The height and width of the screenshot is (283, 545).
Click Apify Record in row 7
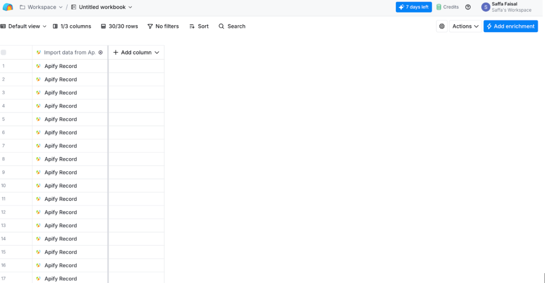pyautogui.click(x=60, y=146)
